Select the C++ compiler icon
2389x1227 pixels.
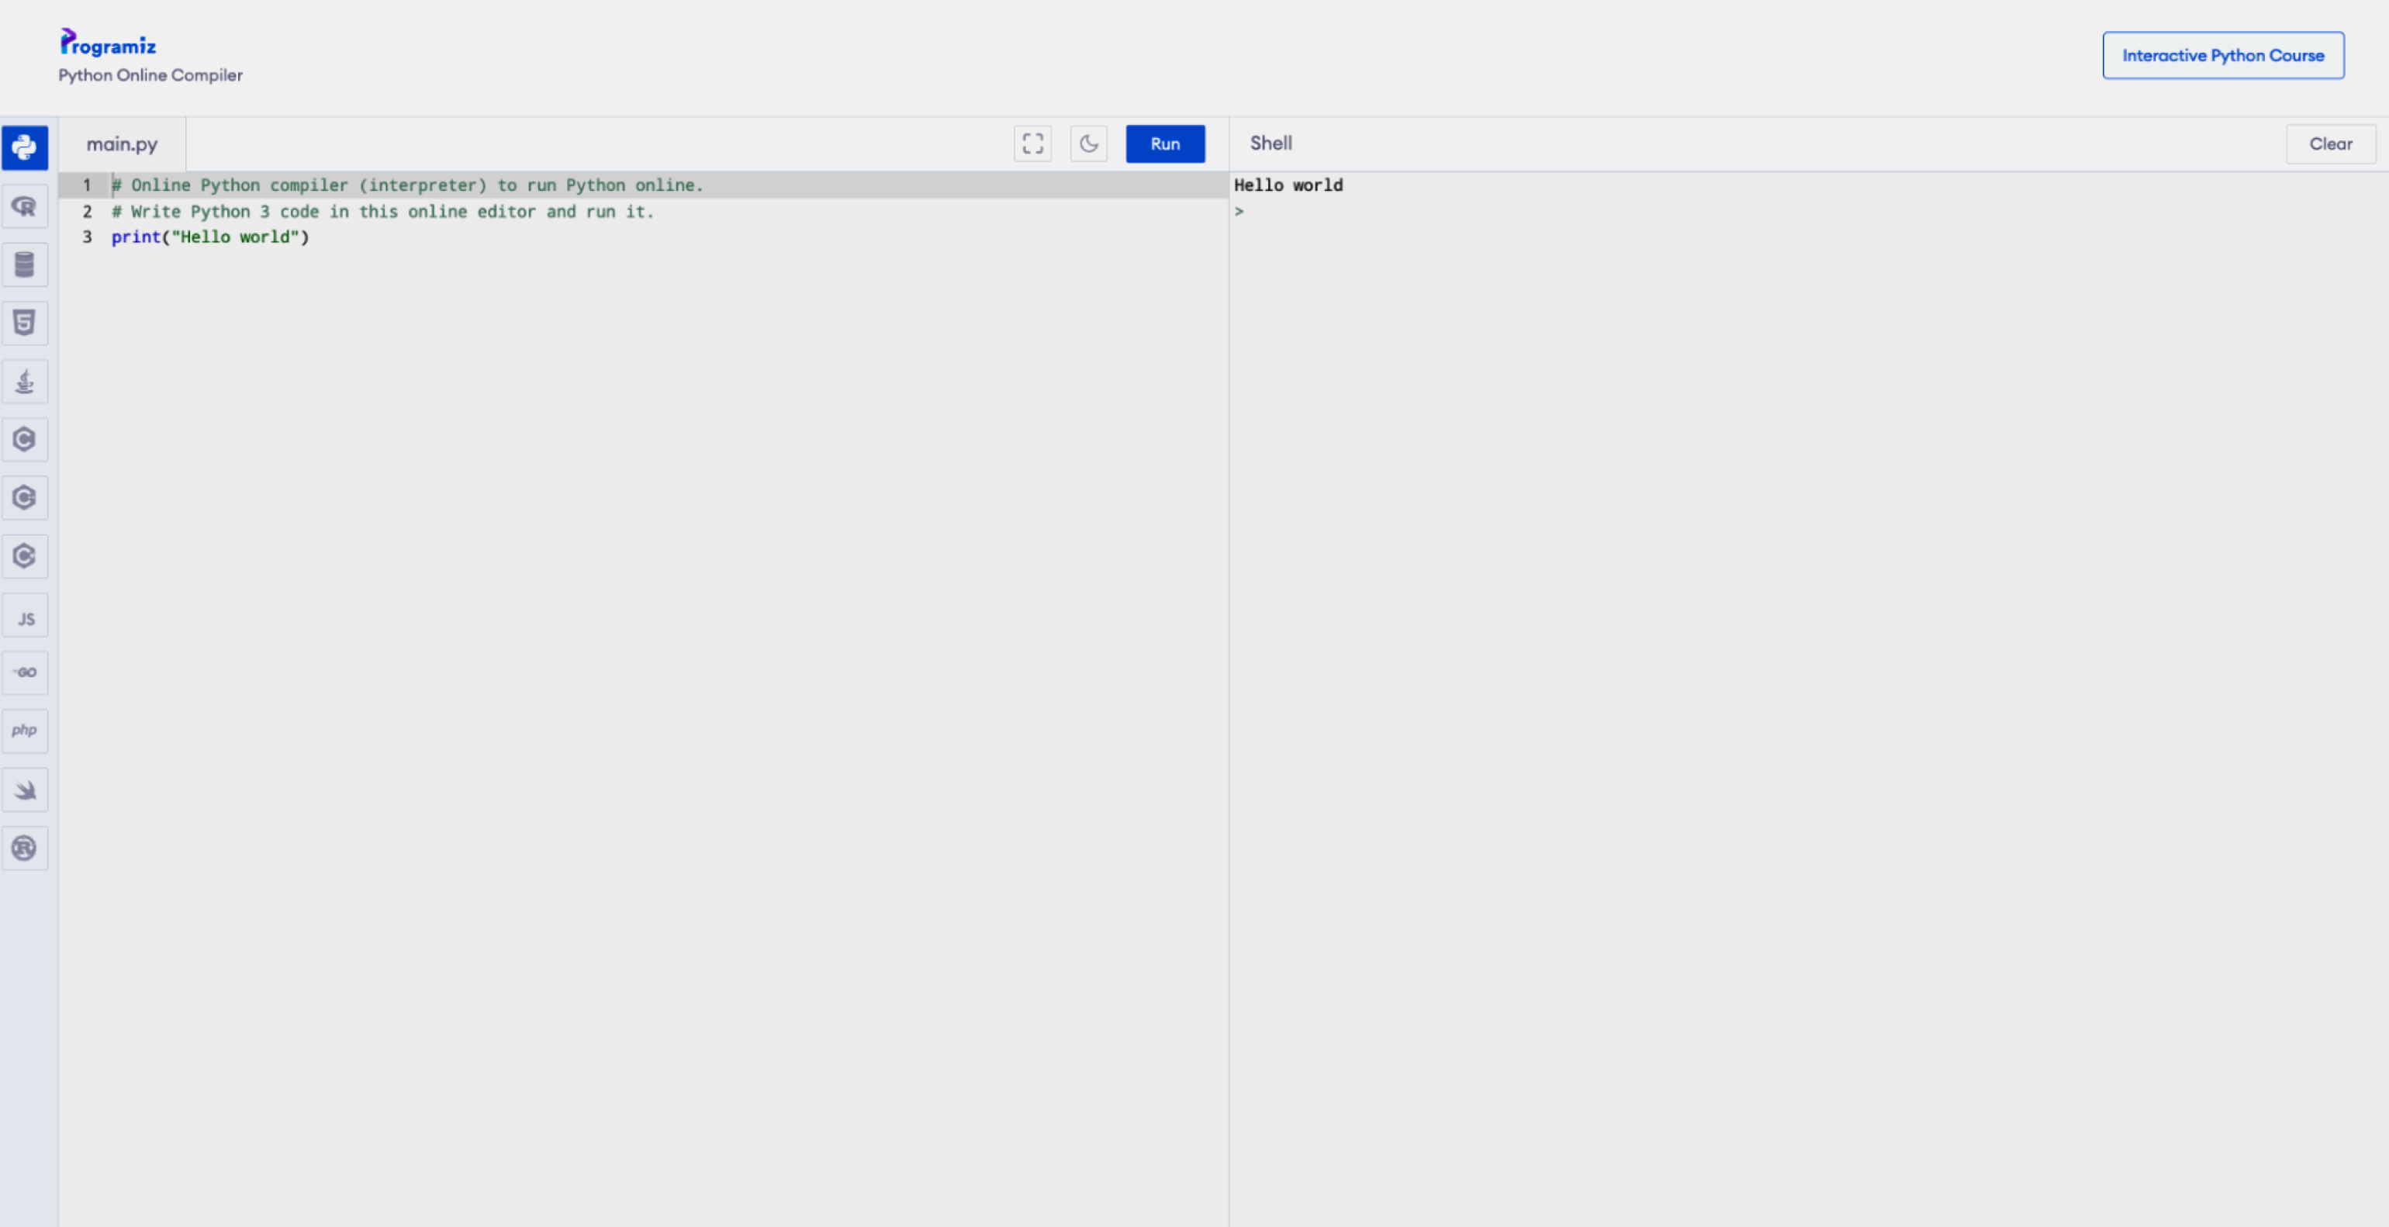(x=25, y=498)
